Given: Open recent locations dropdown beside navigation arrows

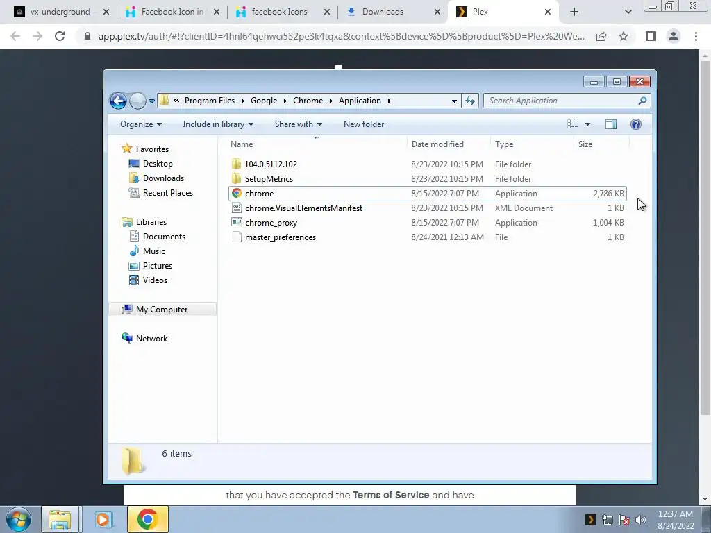Looking at the screenshot, I should [x=151, y=101].
